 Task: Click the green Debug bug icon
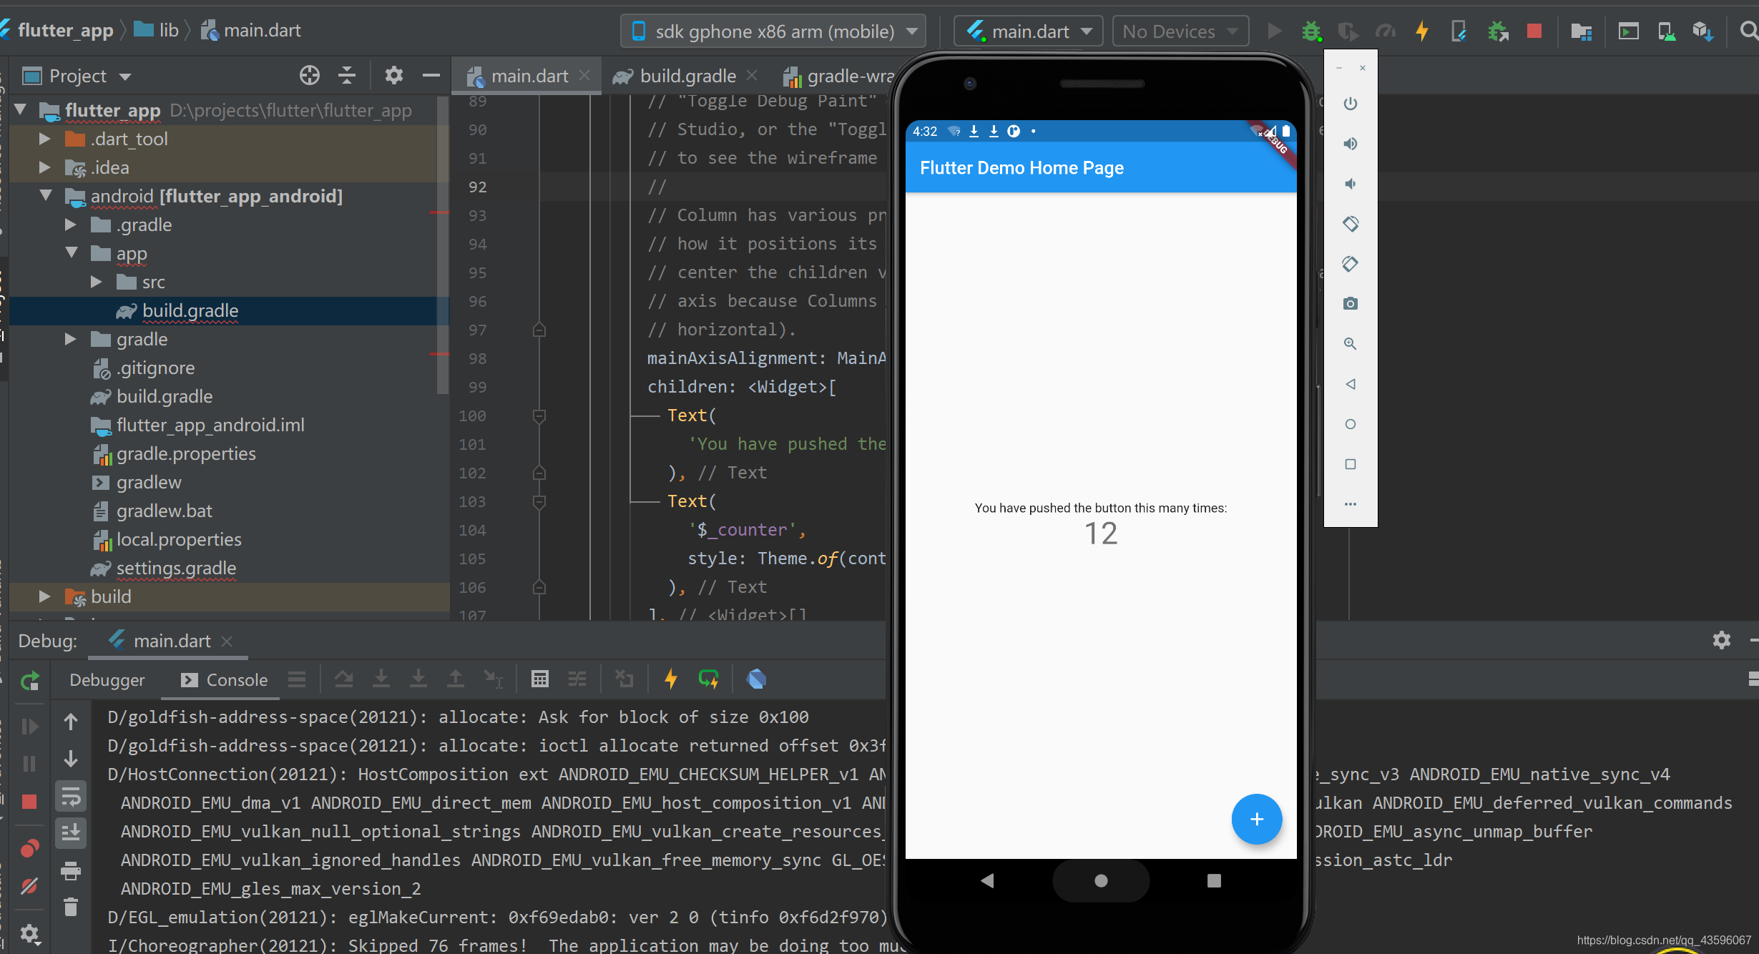coord(1311,31)
